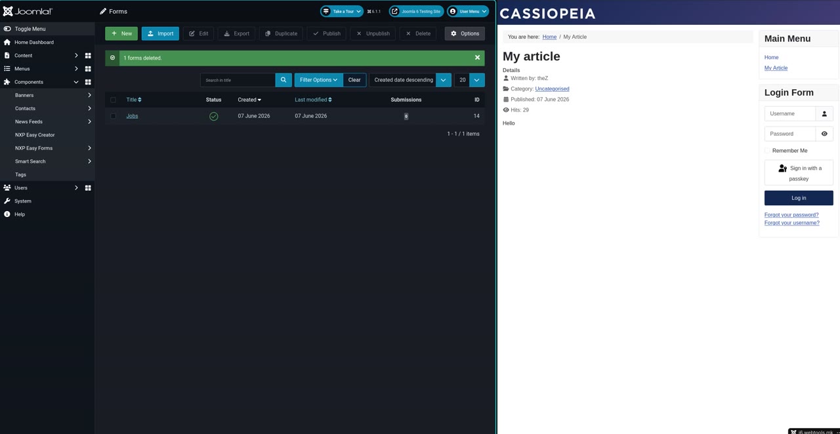Open Content dashboard grid icon
Screen dimensions: 840x434
tap(88, 56)
